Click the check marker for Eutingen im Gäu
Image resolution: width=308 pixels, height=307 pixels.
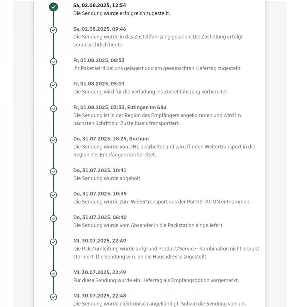(53, 109)
